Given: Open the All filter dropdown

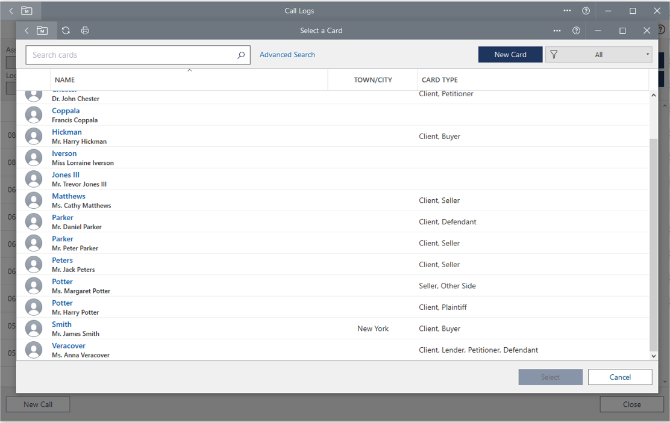Looking at the screenshot, I should pyautogui.click(x=598, y=55).
